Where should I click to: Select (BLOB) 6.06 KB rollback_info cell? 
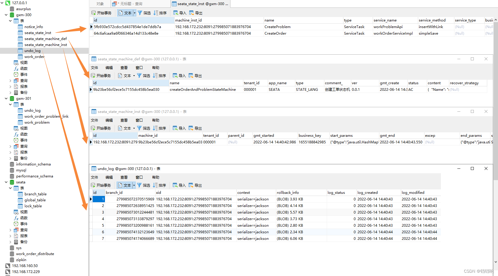click(x=301, y=239)
